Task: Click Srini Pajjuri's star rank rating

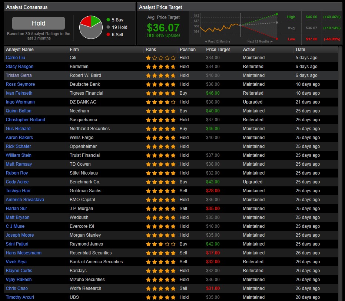Action: [x=160, y=244]
